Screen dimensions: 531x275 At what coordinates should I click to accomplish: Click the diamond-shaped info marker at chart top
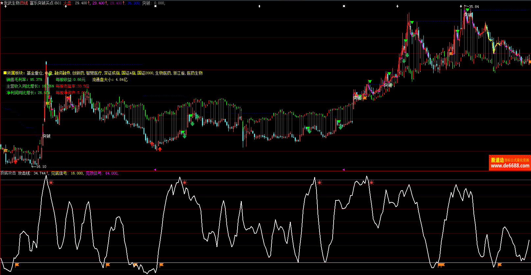click(259, 6)
